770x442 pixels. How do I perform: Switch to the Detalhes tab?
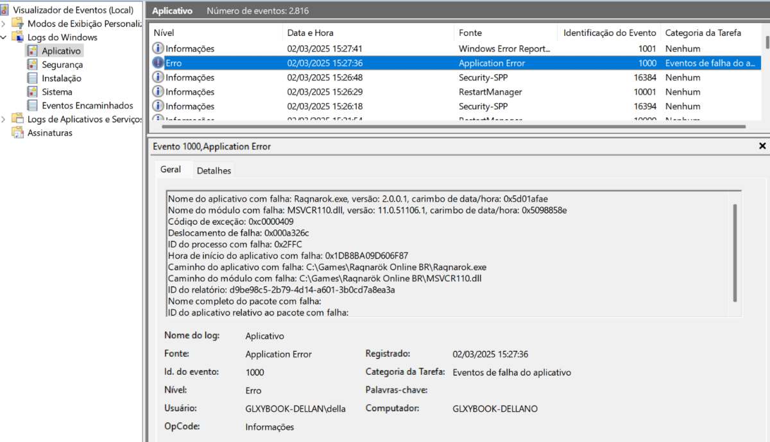coord(214,170)
